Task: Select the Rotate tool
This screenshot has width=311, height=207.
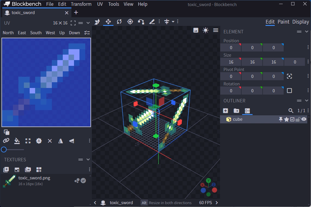Action: [119, 22]
